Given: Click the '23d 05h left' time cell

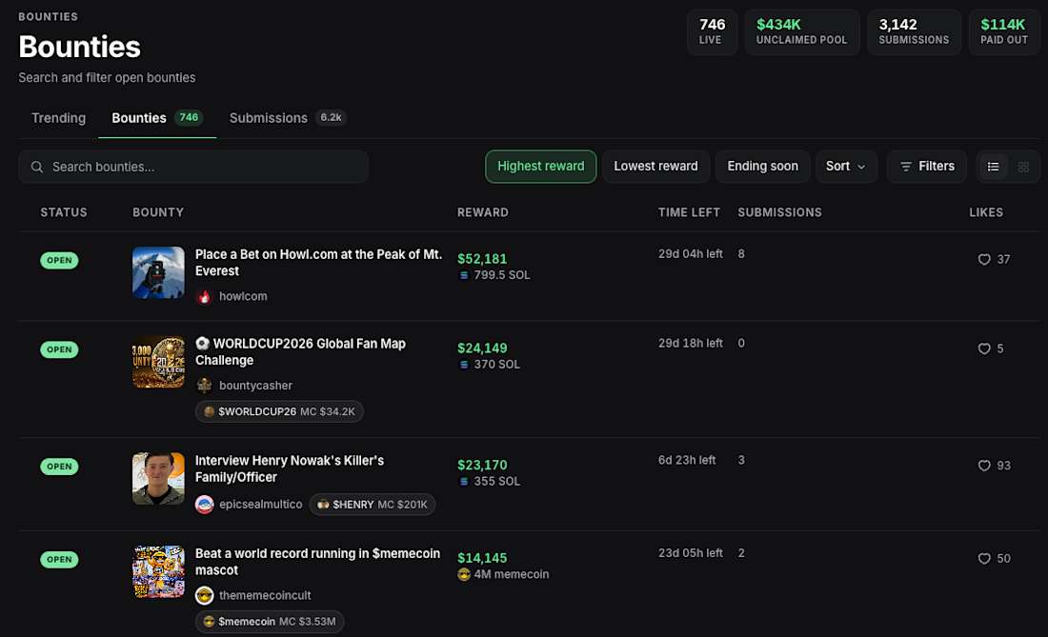Looking at the screenshot, I should pos(691,553).
